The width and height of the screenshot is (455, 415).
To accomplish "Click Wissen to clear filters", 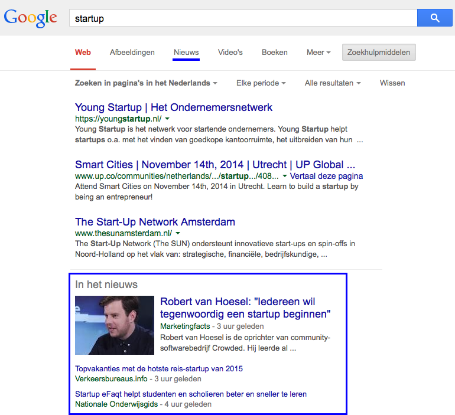I will click(x=392, y=83).
